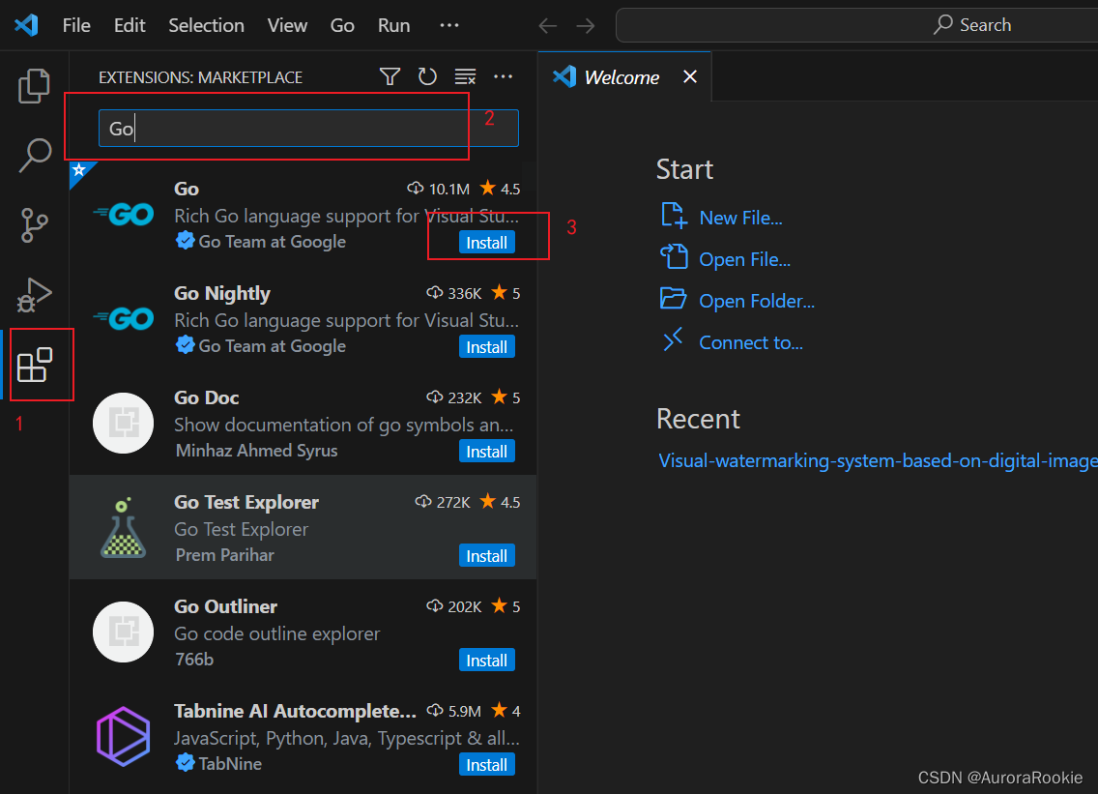1098x794 pixels.
Task: Go forward with the right arrow
Action: click(x=586, y=26)
